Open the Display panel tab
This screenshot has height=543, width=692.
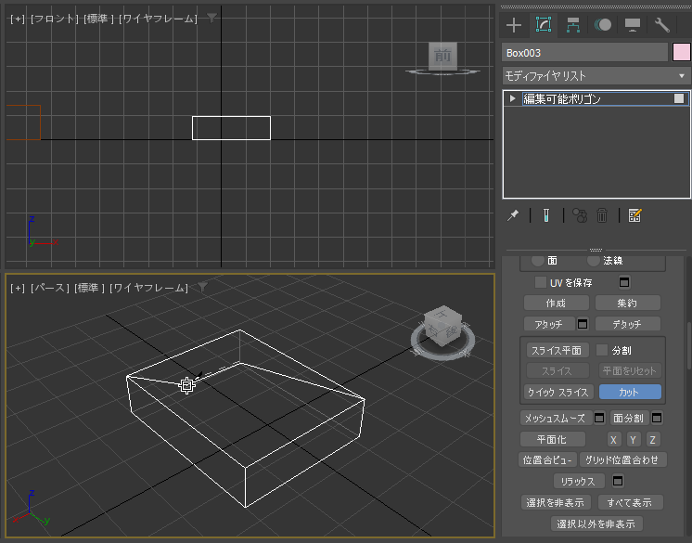[633, 25]
